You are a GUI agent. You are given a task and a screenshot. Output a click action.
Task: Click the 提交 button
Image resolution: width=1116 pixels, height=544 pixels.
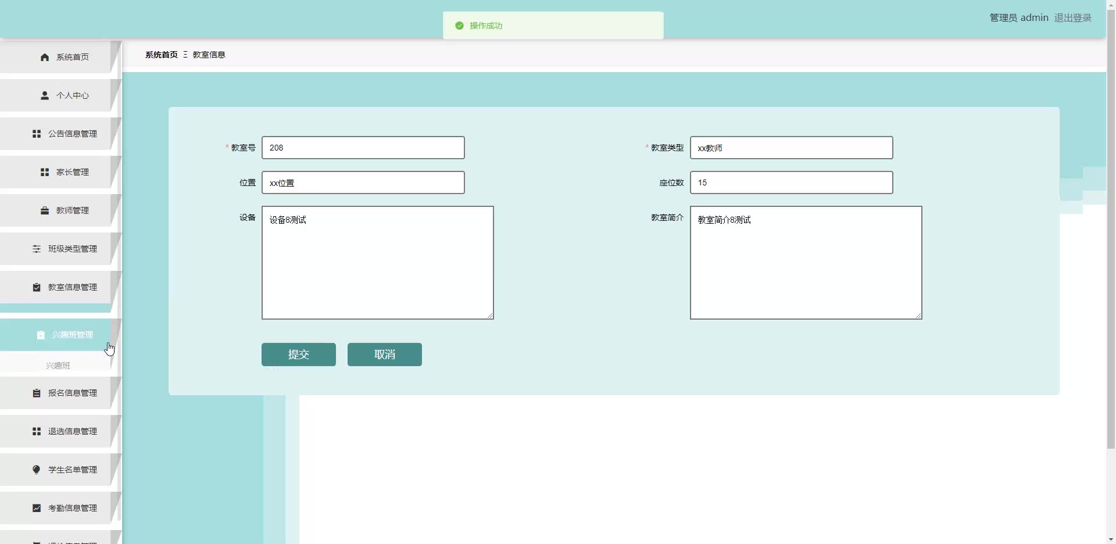299,355
